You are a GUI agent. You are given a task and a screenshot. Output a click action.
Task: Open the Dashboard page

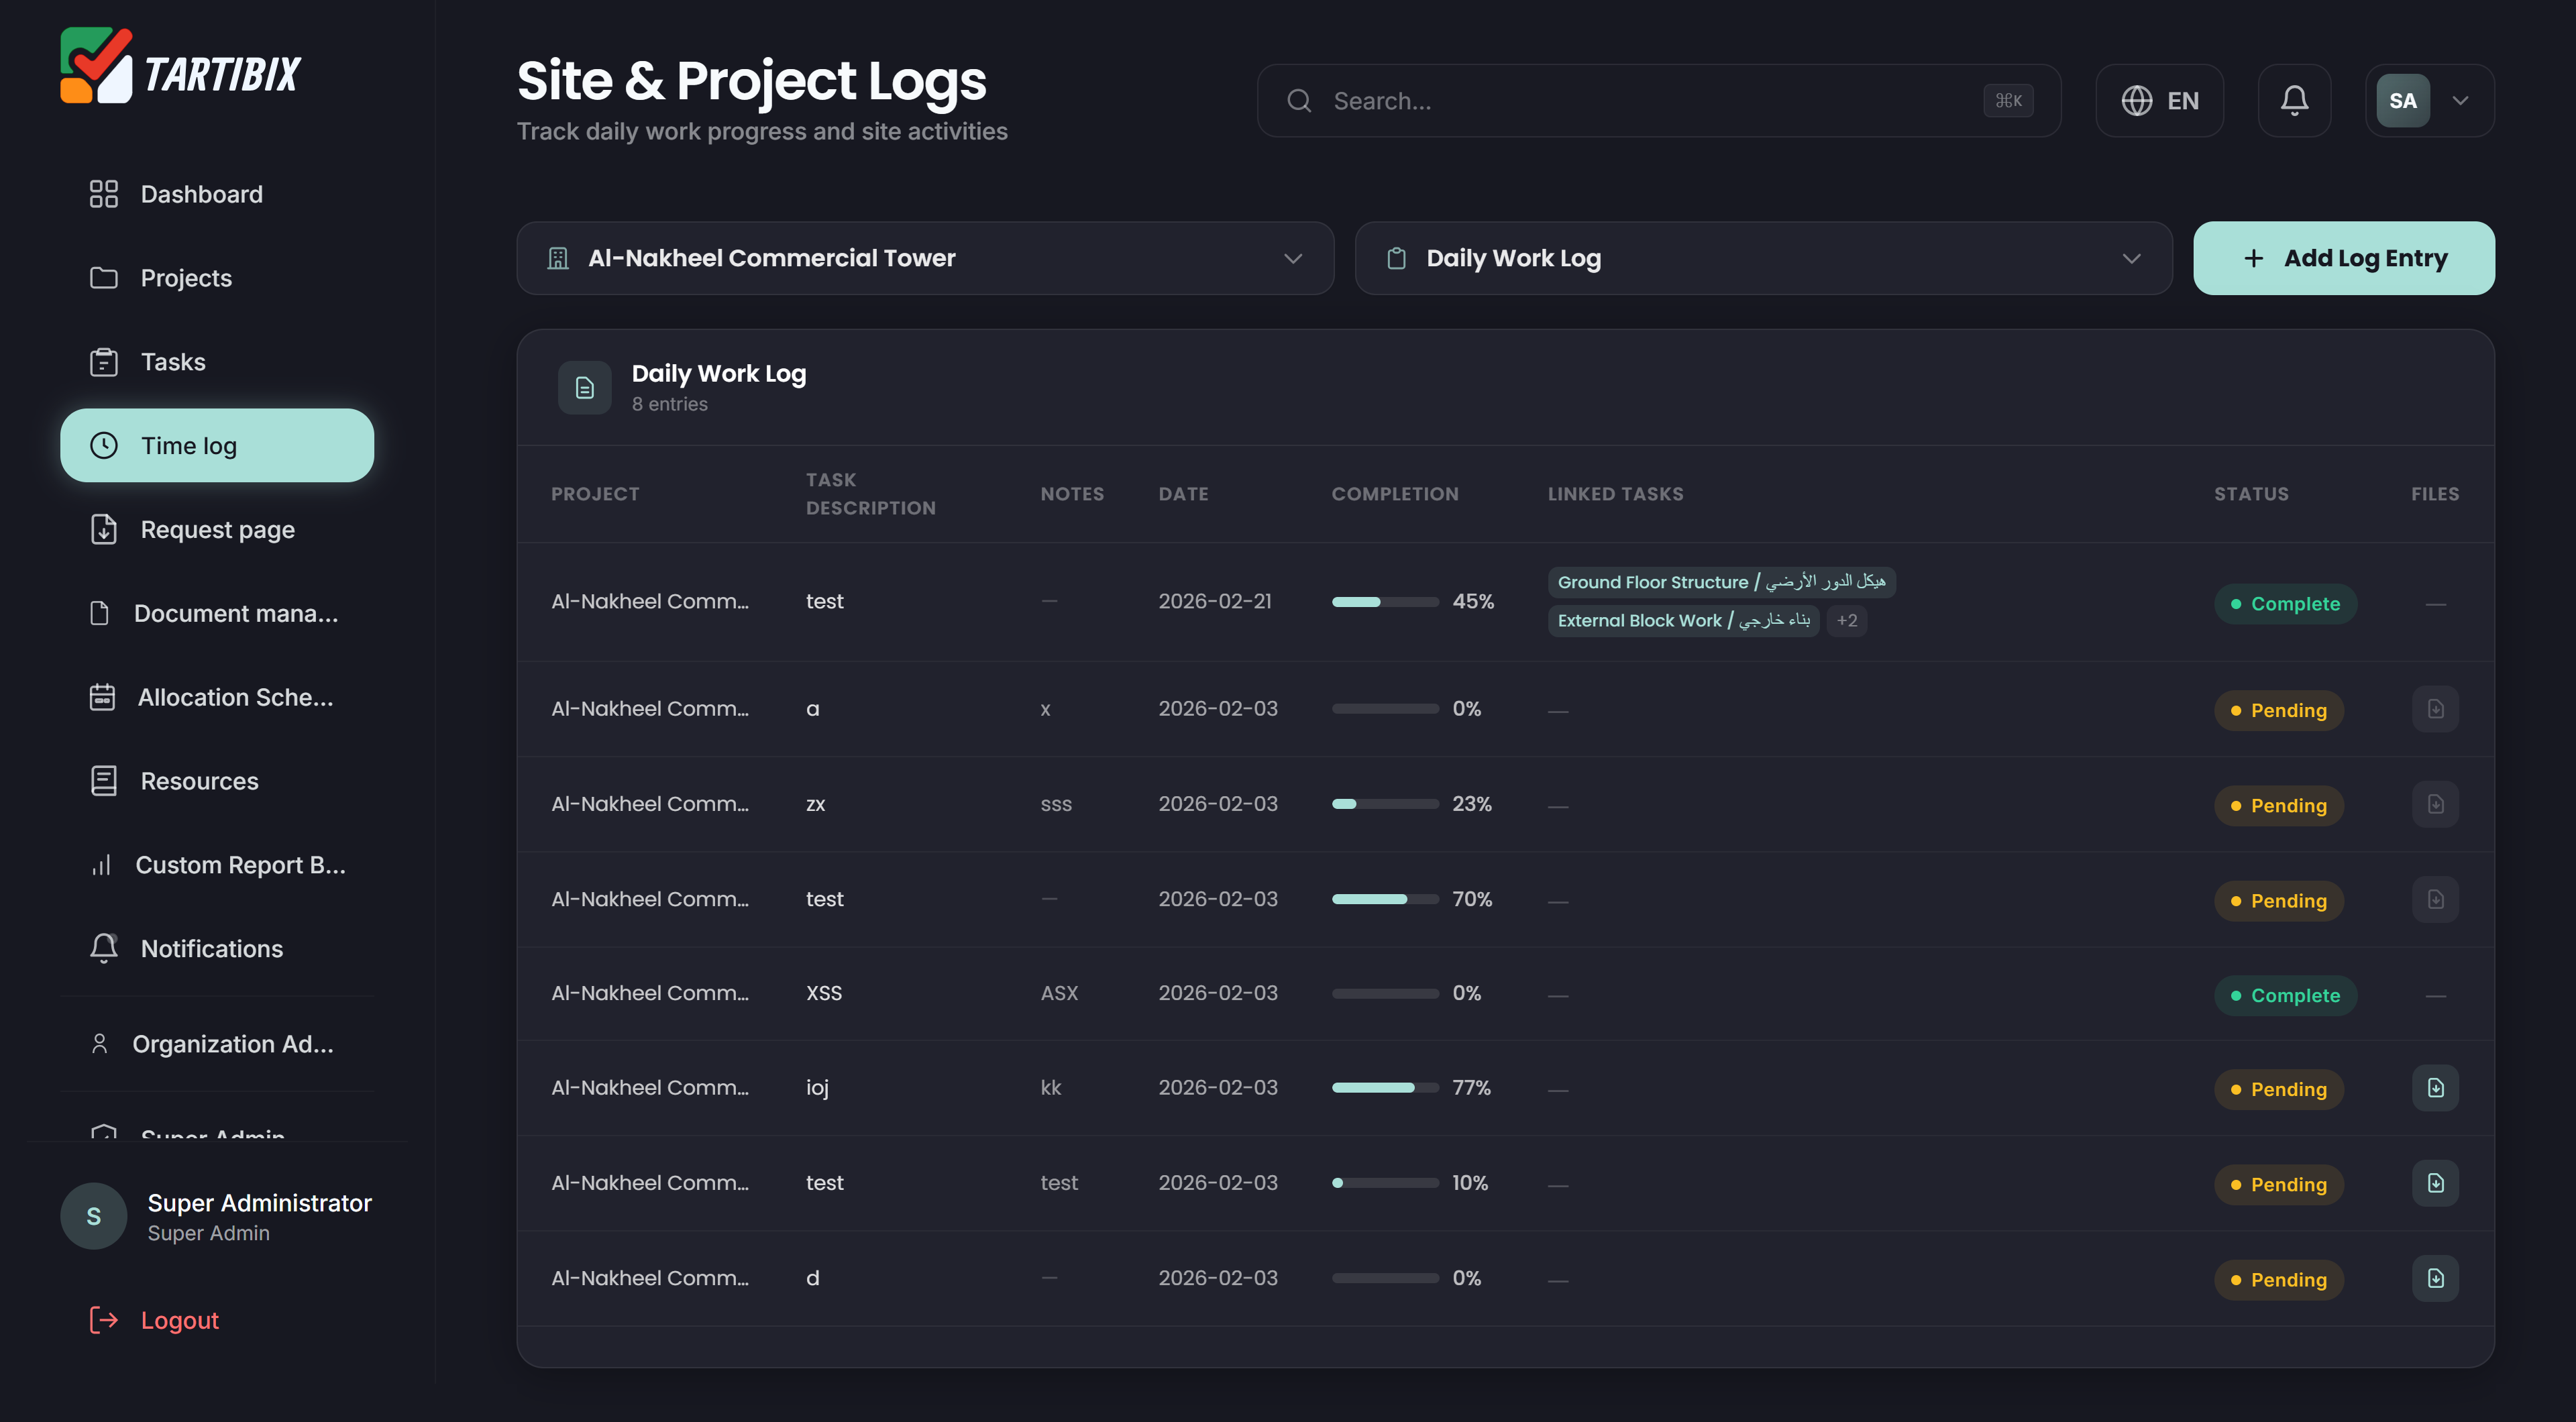click(217, 194)
